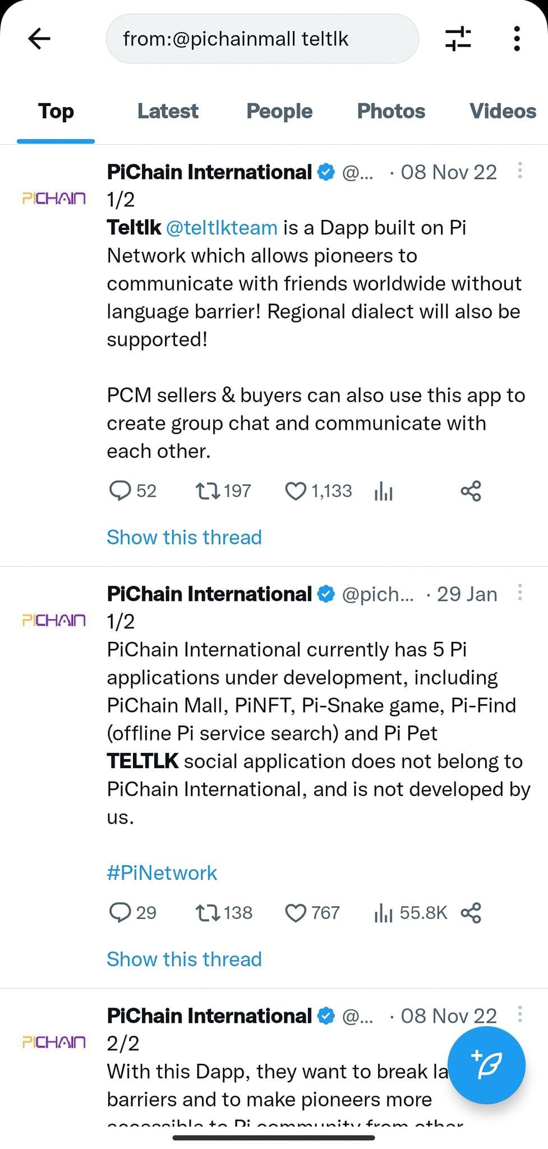Open more options for the first tweet
Image resolution: width=548 pixels, height=1149 pixels.
(x=520, y=171)
